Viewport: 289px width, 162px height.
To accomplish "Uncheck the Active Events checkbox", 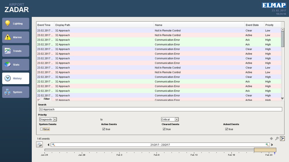I will coord(104,129).
